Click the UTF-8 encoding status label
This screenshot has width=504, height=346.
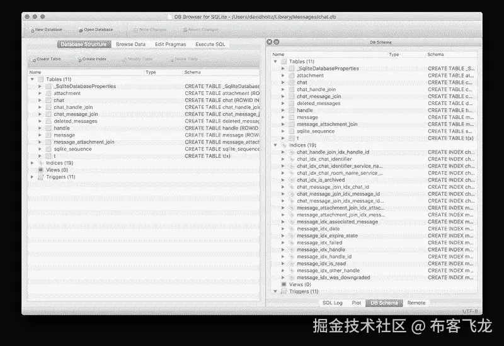470,311
